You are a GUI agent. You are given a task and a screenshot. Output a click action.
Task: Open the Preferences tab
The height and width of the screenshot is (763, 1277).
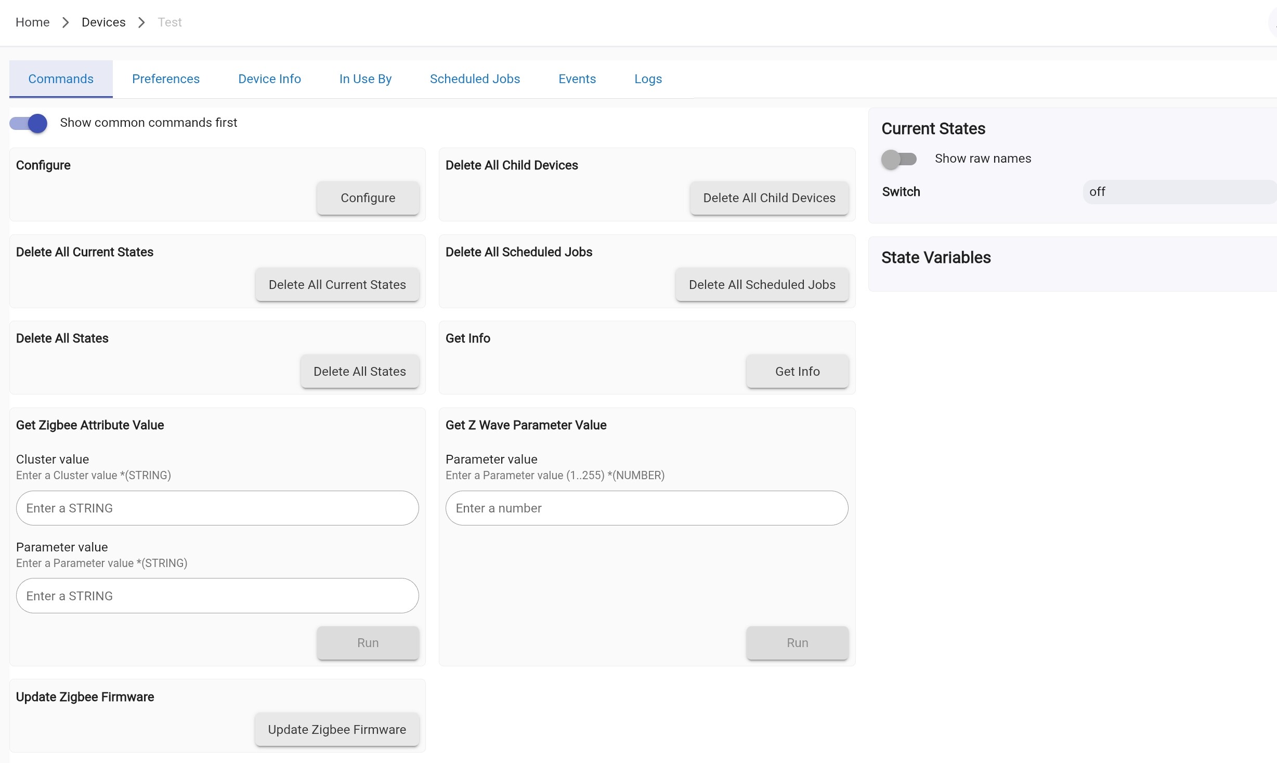pyautogui.click(x=165, y=79)
